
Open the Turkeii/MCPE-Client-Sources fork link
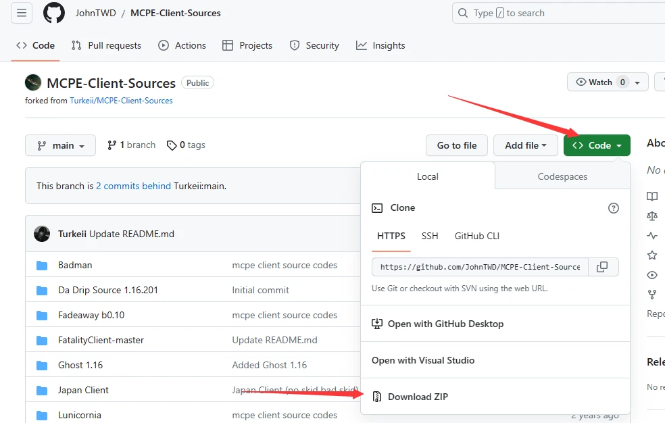121,101
